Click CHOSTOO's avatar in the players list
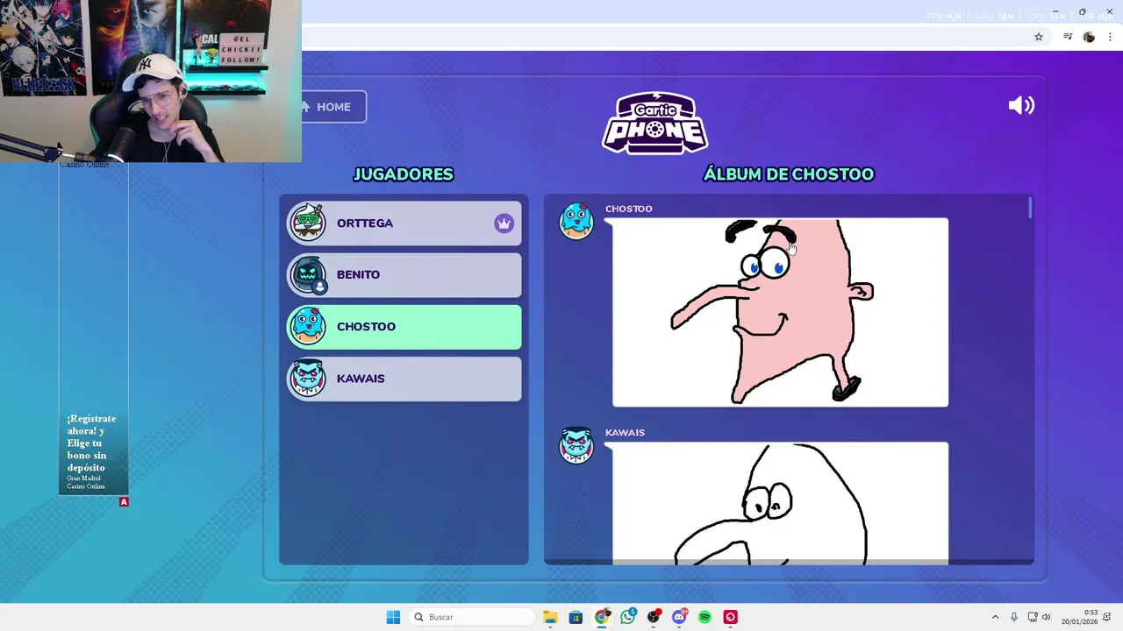This screenshot has height=631, width=1123. (x=308, y=326)
